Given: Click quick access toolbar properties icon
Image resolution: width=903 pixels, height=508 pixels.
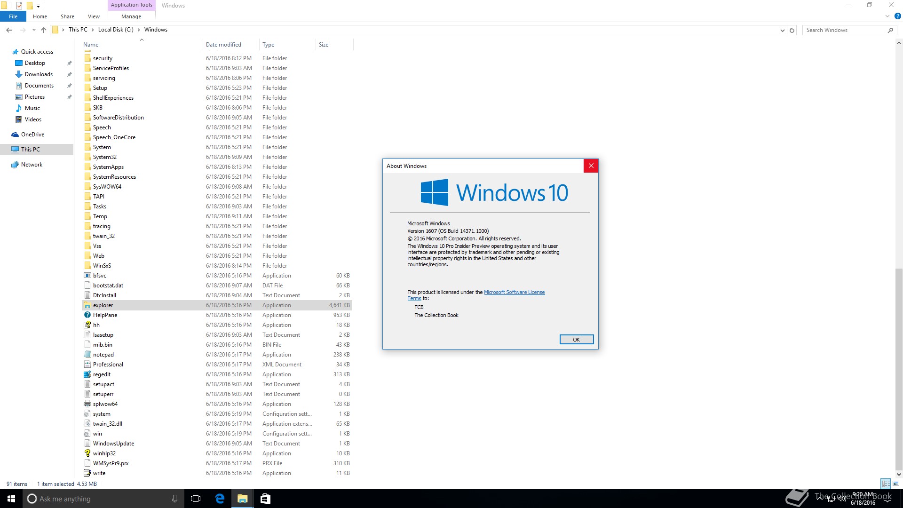Looking at the screenshot, I should 19,6.
